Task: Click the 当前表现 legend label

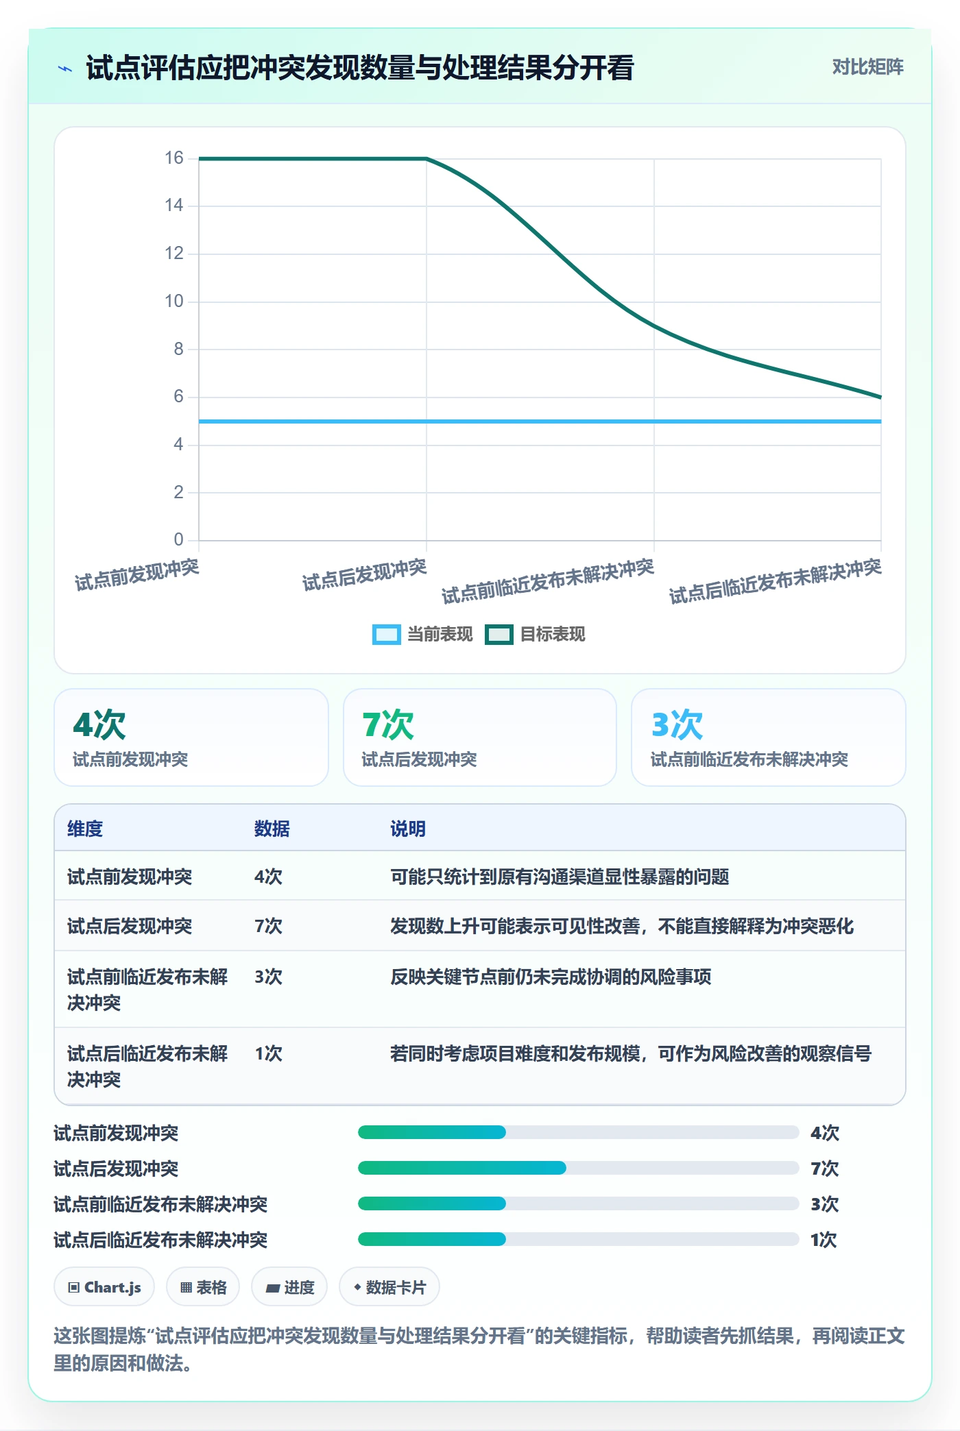Action: point(440,635)
